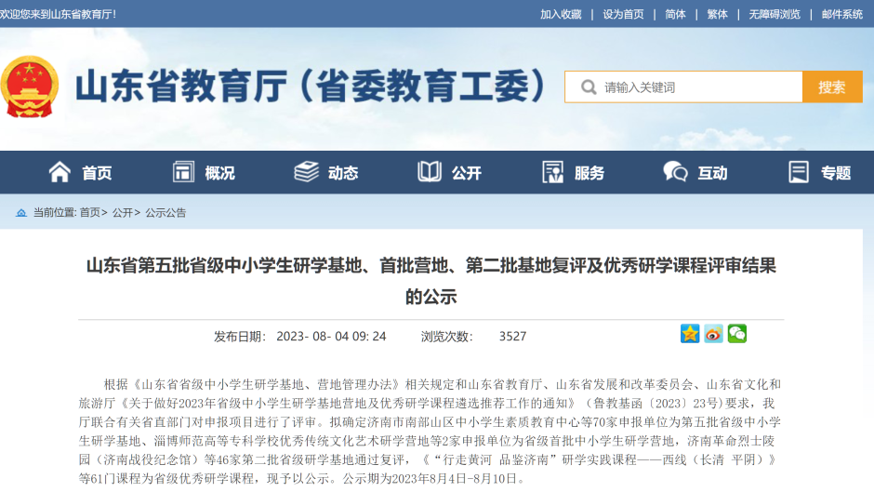Click the national emblem logo
874x492 pixels.
click(30, 86)
